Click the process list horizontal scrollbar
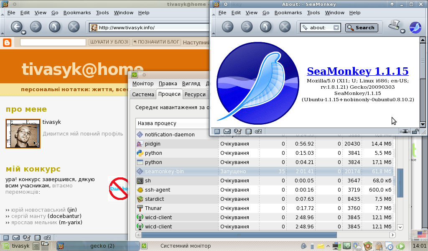 [x=239, y=235]
